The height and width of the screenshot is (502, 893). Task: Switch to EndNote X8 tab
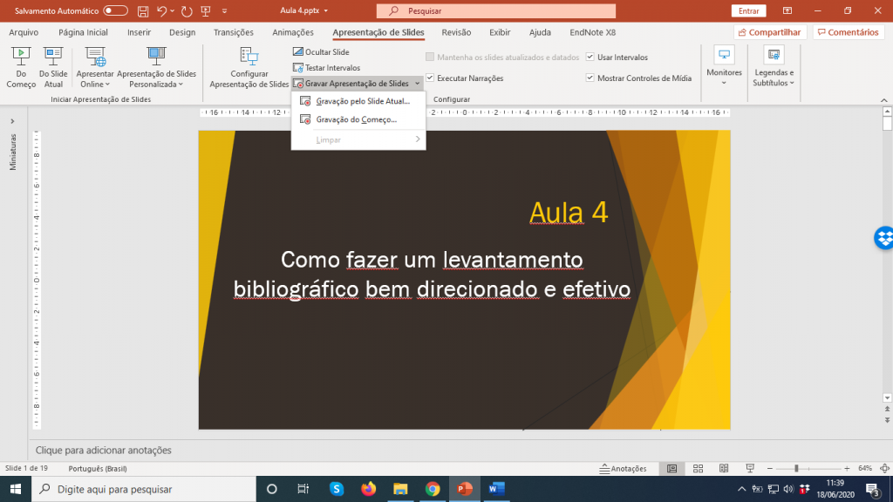pyautogui.click(x=592, y=32)
